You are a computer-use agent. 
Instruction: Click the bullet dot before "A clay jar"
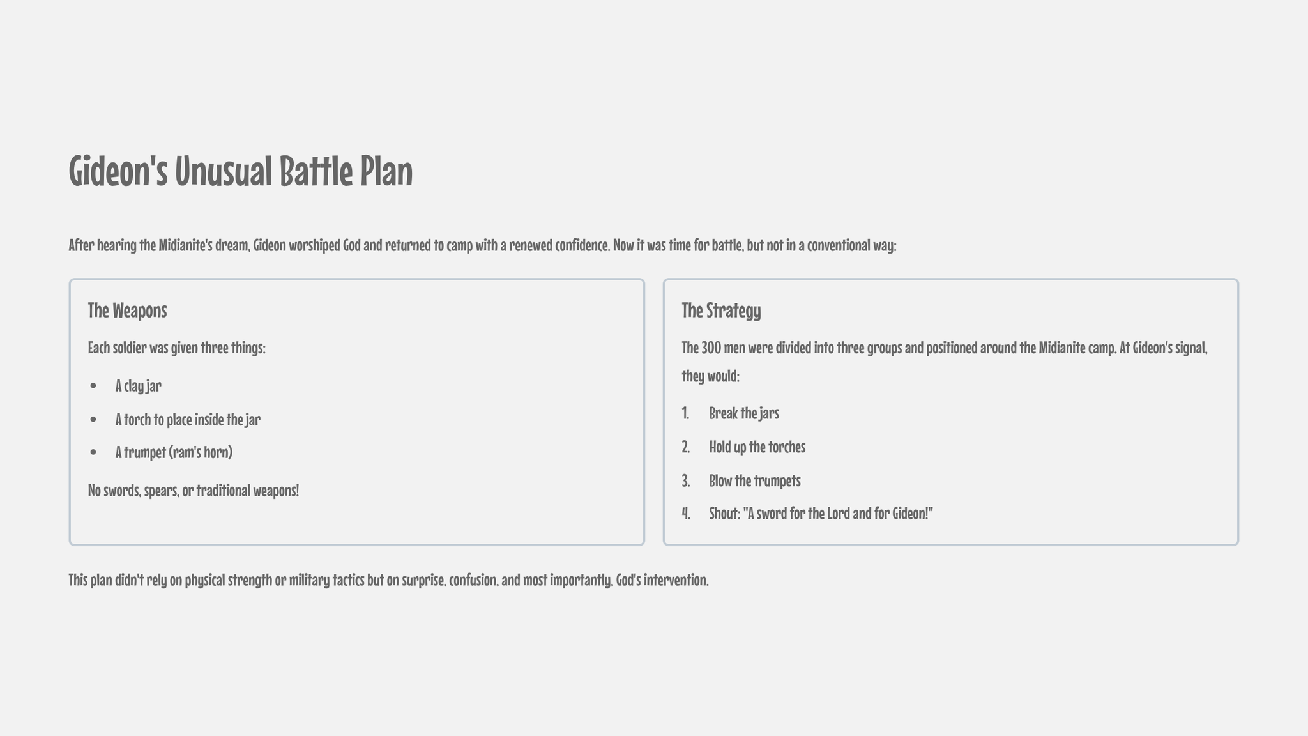coord(93,387)
